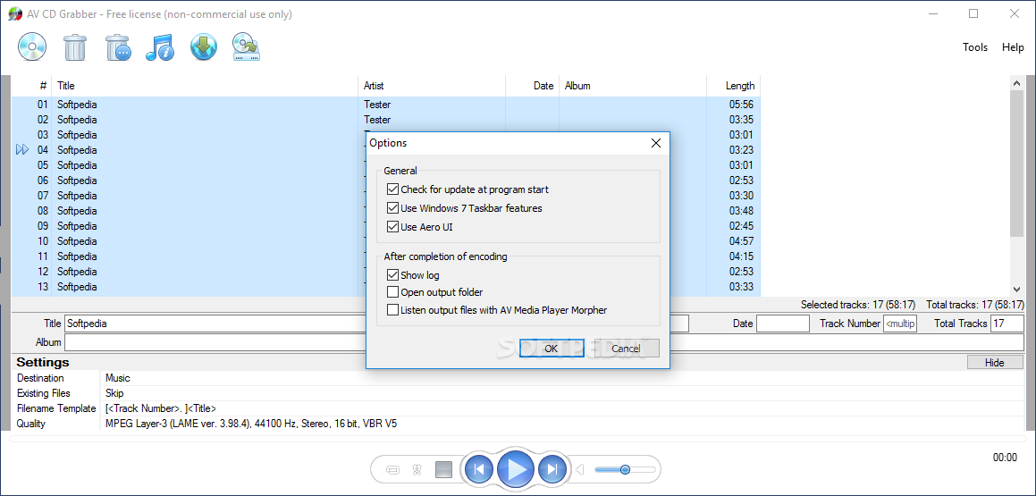1036x496 pixels.
Task: Click the globe download arrow toolbar icon
Action: pos(204,47)
